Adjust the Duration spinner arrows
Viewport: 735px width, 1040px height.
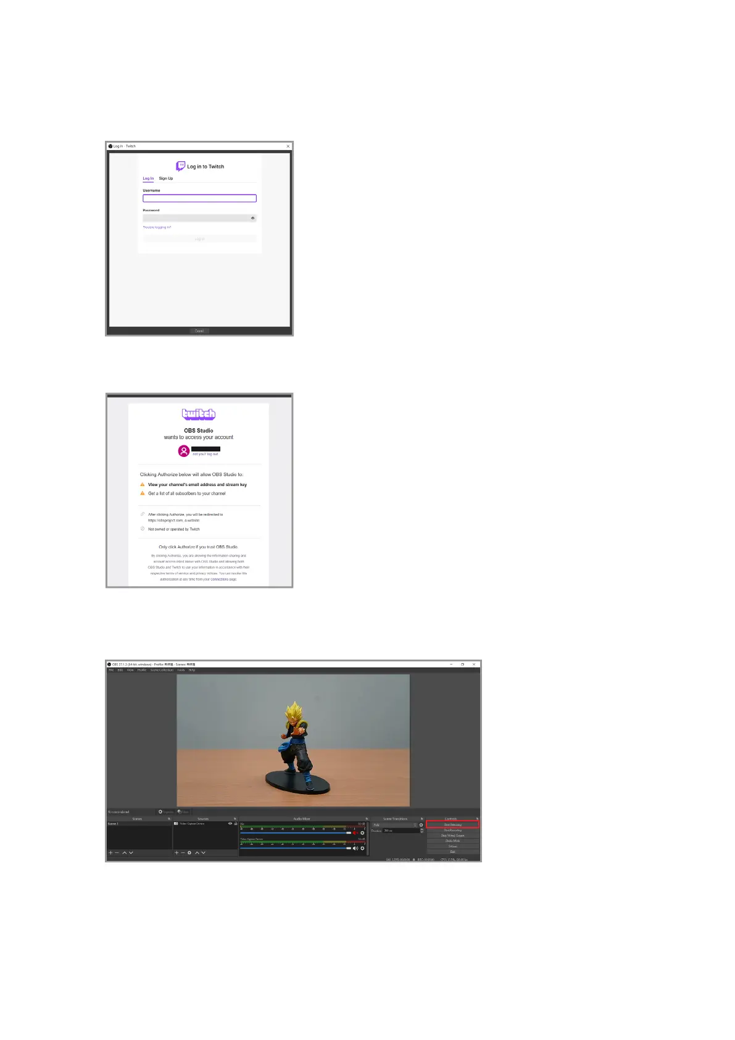(x=421, y=831)
